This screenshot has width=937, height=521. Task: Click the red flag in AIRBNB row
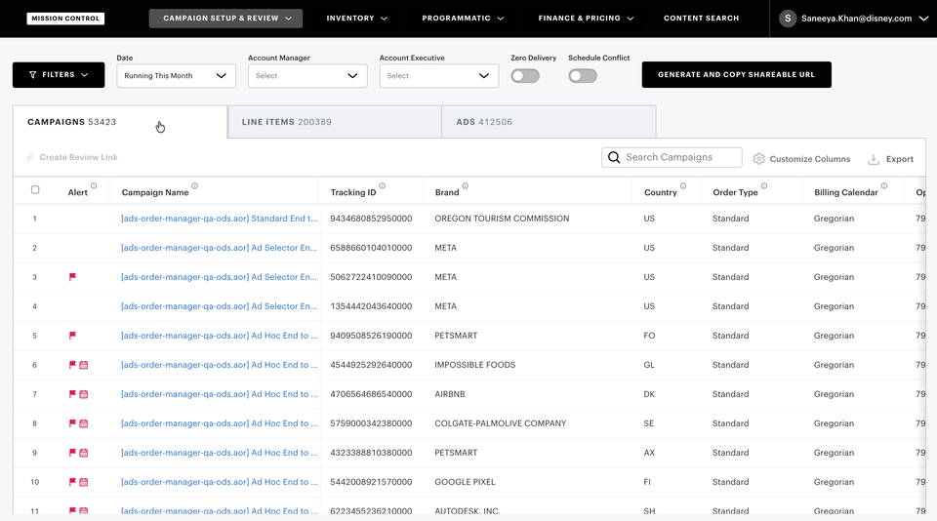click(x=72, y=394)
